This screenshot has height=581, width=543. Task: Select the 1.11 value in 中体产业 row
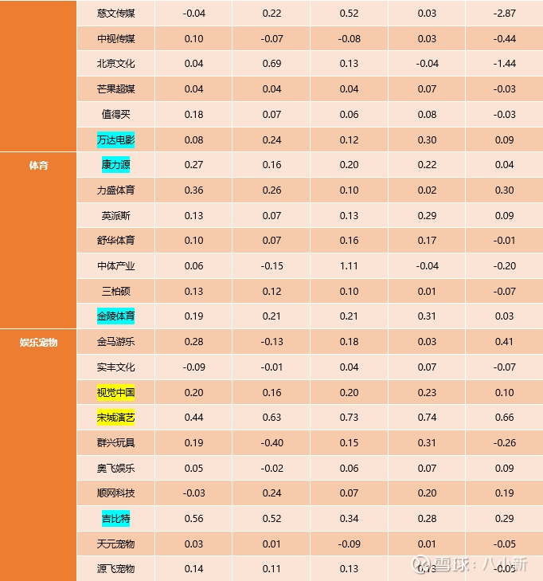[x=349, y=266]
